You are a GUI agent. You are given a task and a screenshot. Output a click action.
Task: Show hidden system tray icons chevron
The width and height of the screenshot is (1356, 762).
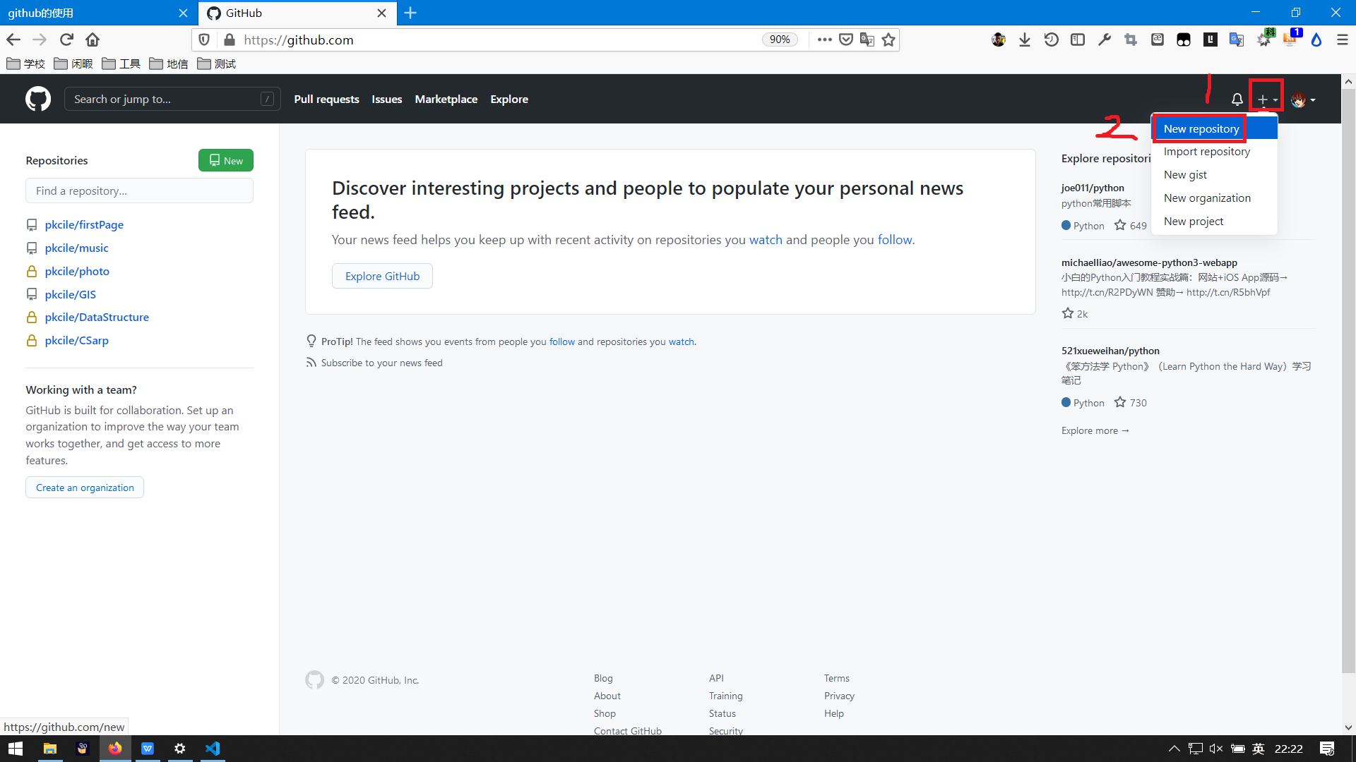click(1174, 749)
